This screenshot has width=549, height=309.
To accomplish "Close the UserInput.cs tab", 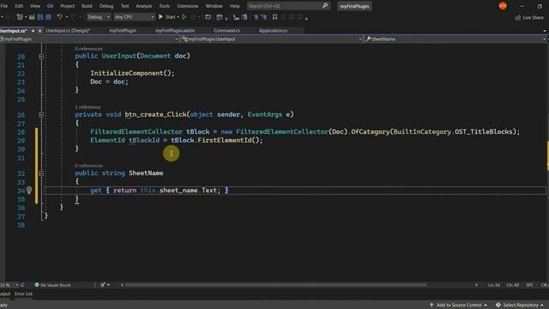I will [x=40, y=31].
